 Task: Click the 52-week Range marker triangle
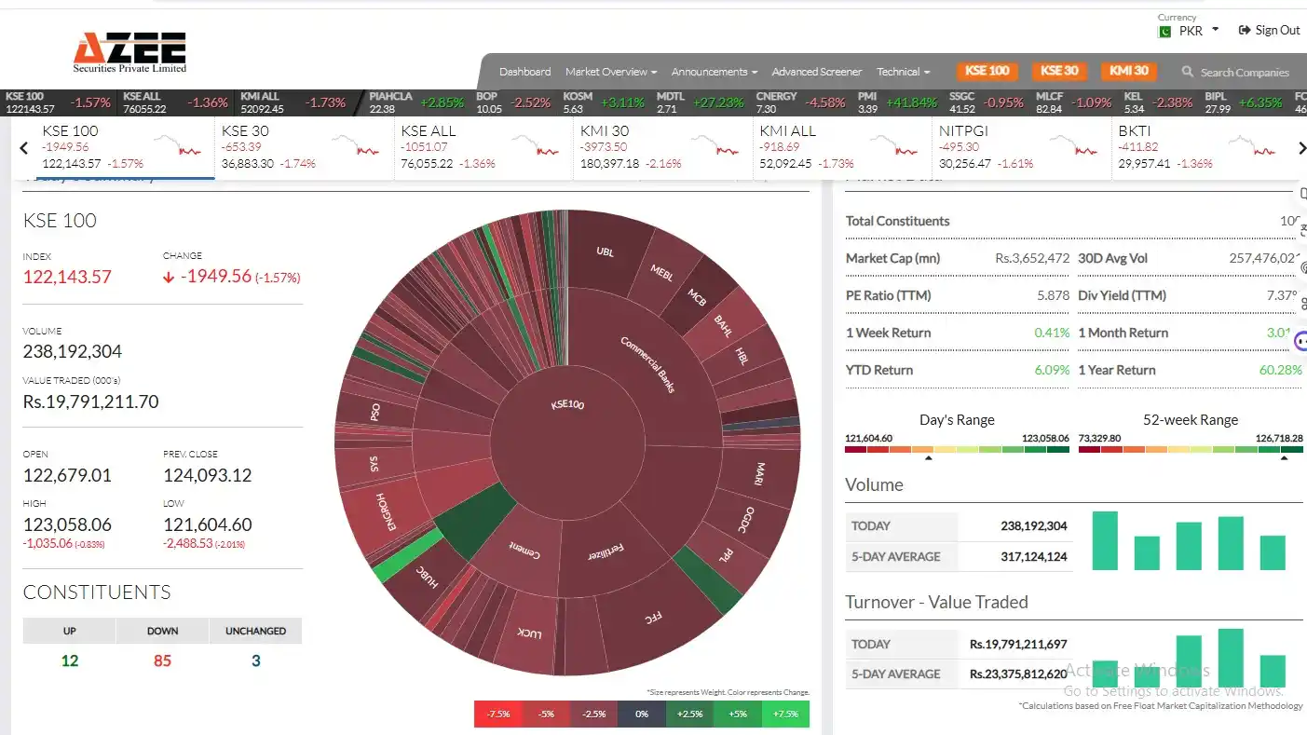[1285, 457]
